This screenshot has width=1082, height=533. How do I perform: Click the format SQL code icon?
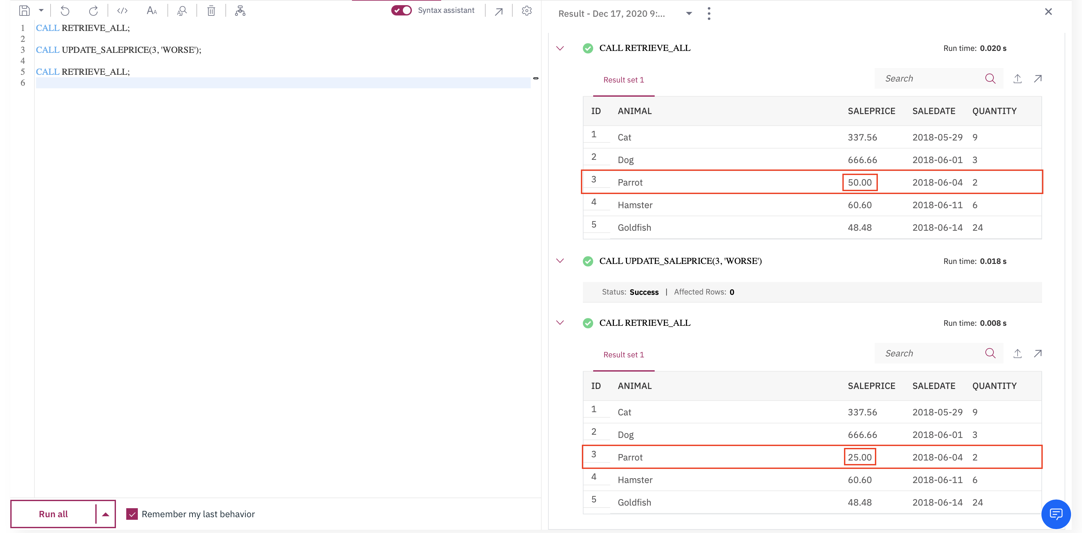click(122, 11)
